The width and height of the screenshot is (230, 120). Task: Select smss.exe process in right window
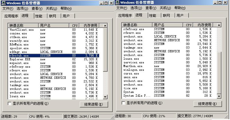pos(168,77)
